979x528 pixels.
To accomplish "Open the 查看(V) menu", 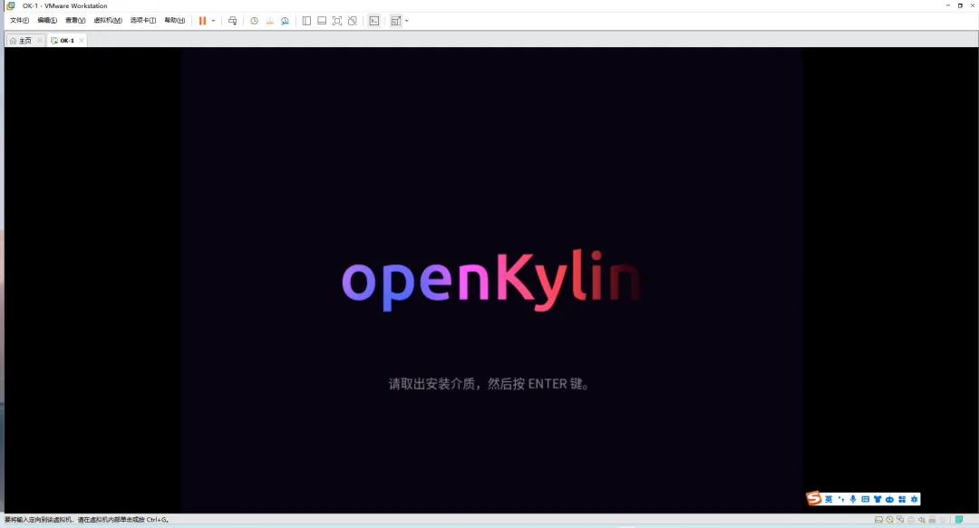I will click(75, 21).
